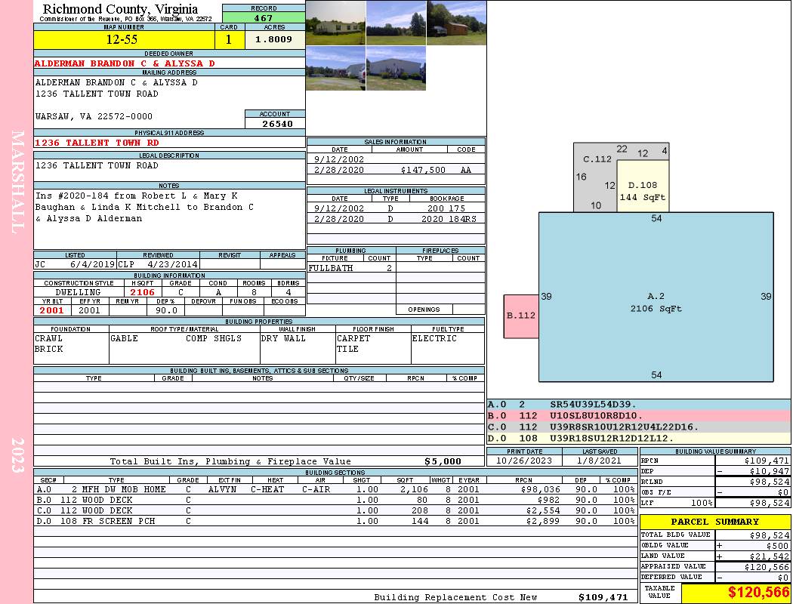Screen dimensions: 793x604
Task: Select the pink B.0 sketch vector row
Action: tap(638, 415)
